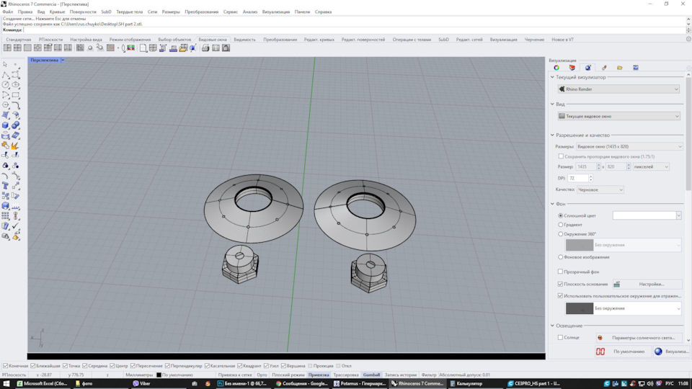Toggle 'Gumball' in the status bar

coord(371,375)
